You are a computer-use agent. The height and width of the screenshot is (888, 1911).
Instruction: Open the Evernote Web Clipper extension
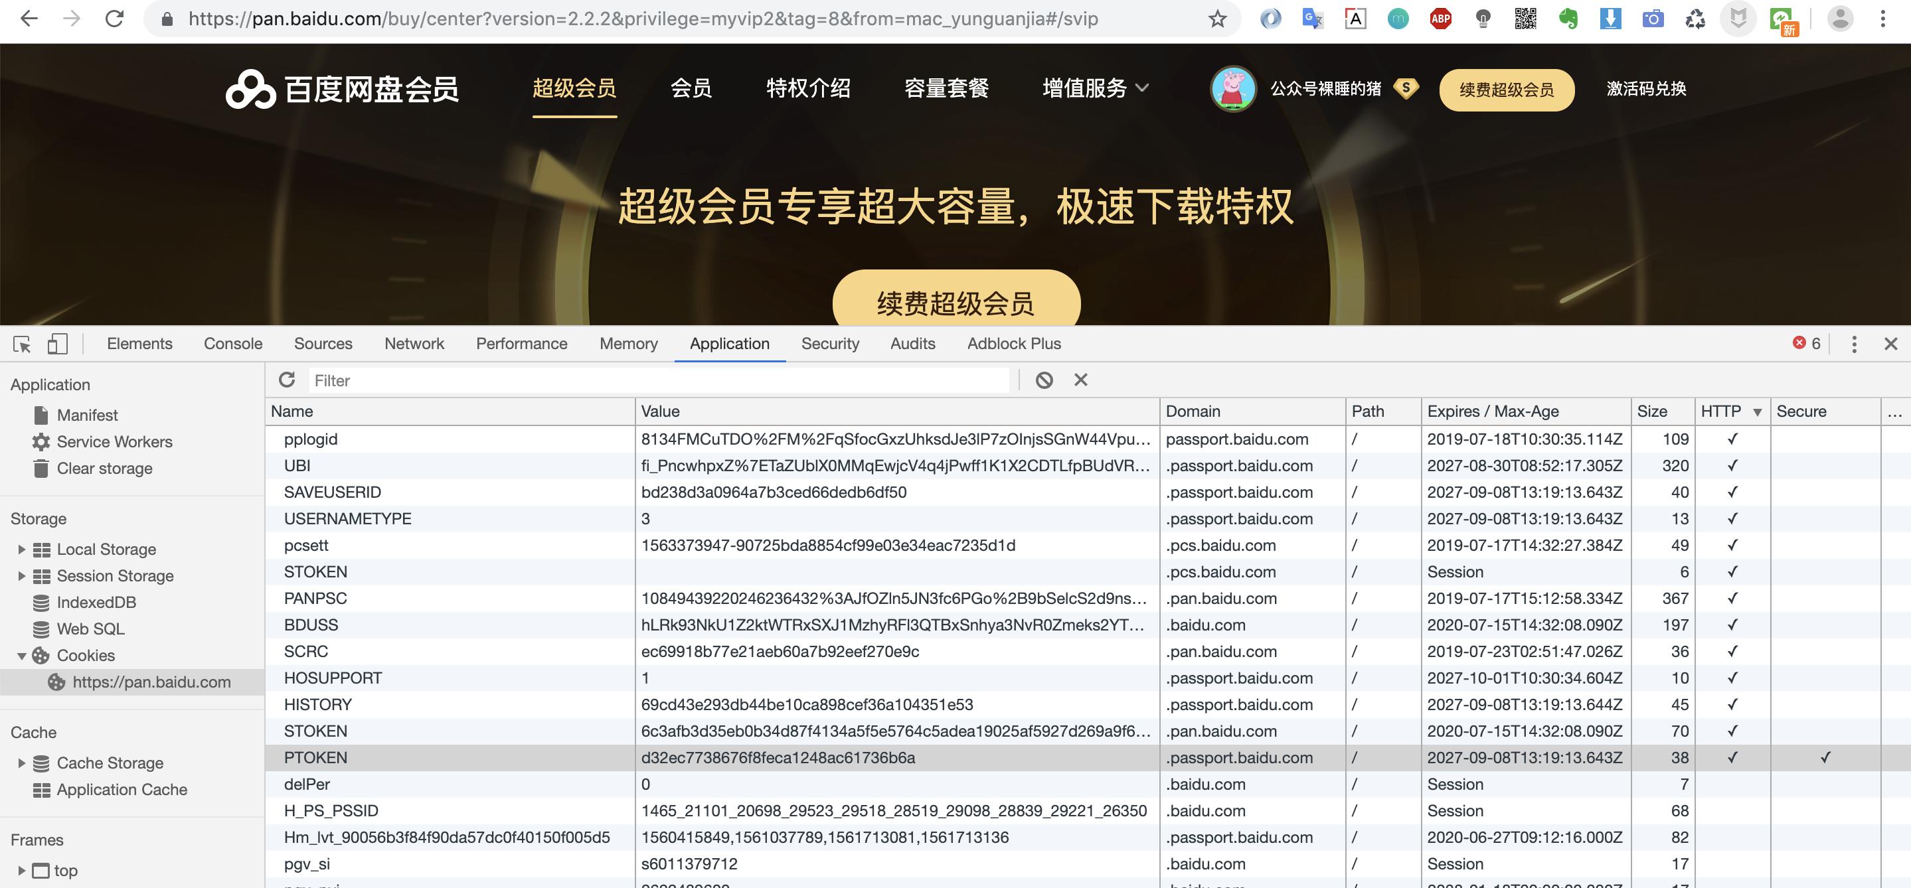click(x=1568, y=19)
